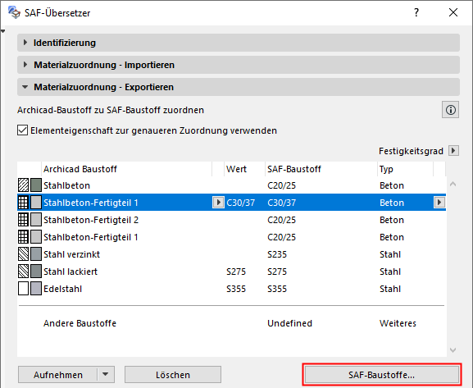
Task: Click the S355 Wert cell of Edelstahl
Action: tap(236, 289)
